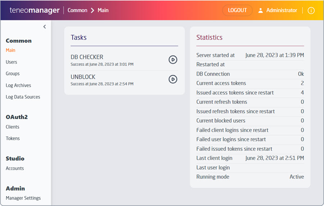Select Main in the sidebar
The image size is (324, 206).
10,50
